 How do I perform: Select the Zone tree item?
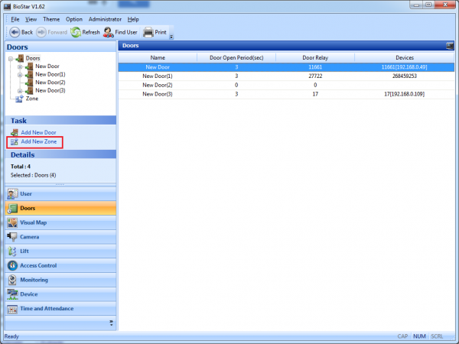32,99
